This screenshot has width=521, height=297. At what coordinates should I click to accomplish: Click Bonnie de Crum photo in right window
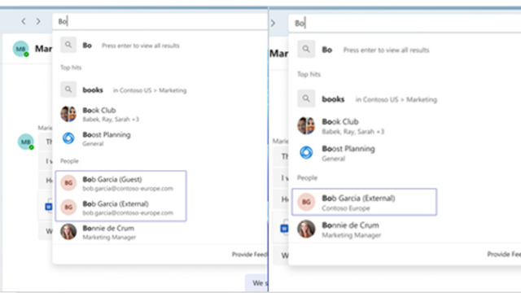click(306, 229)
